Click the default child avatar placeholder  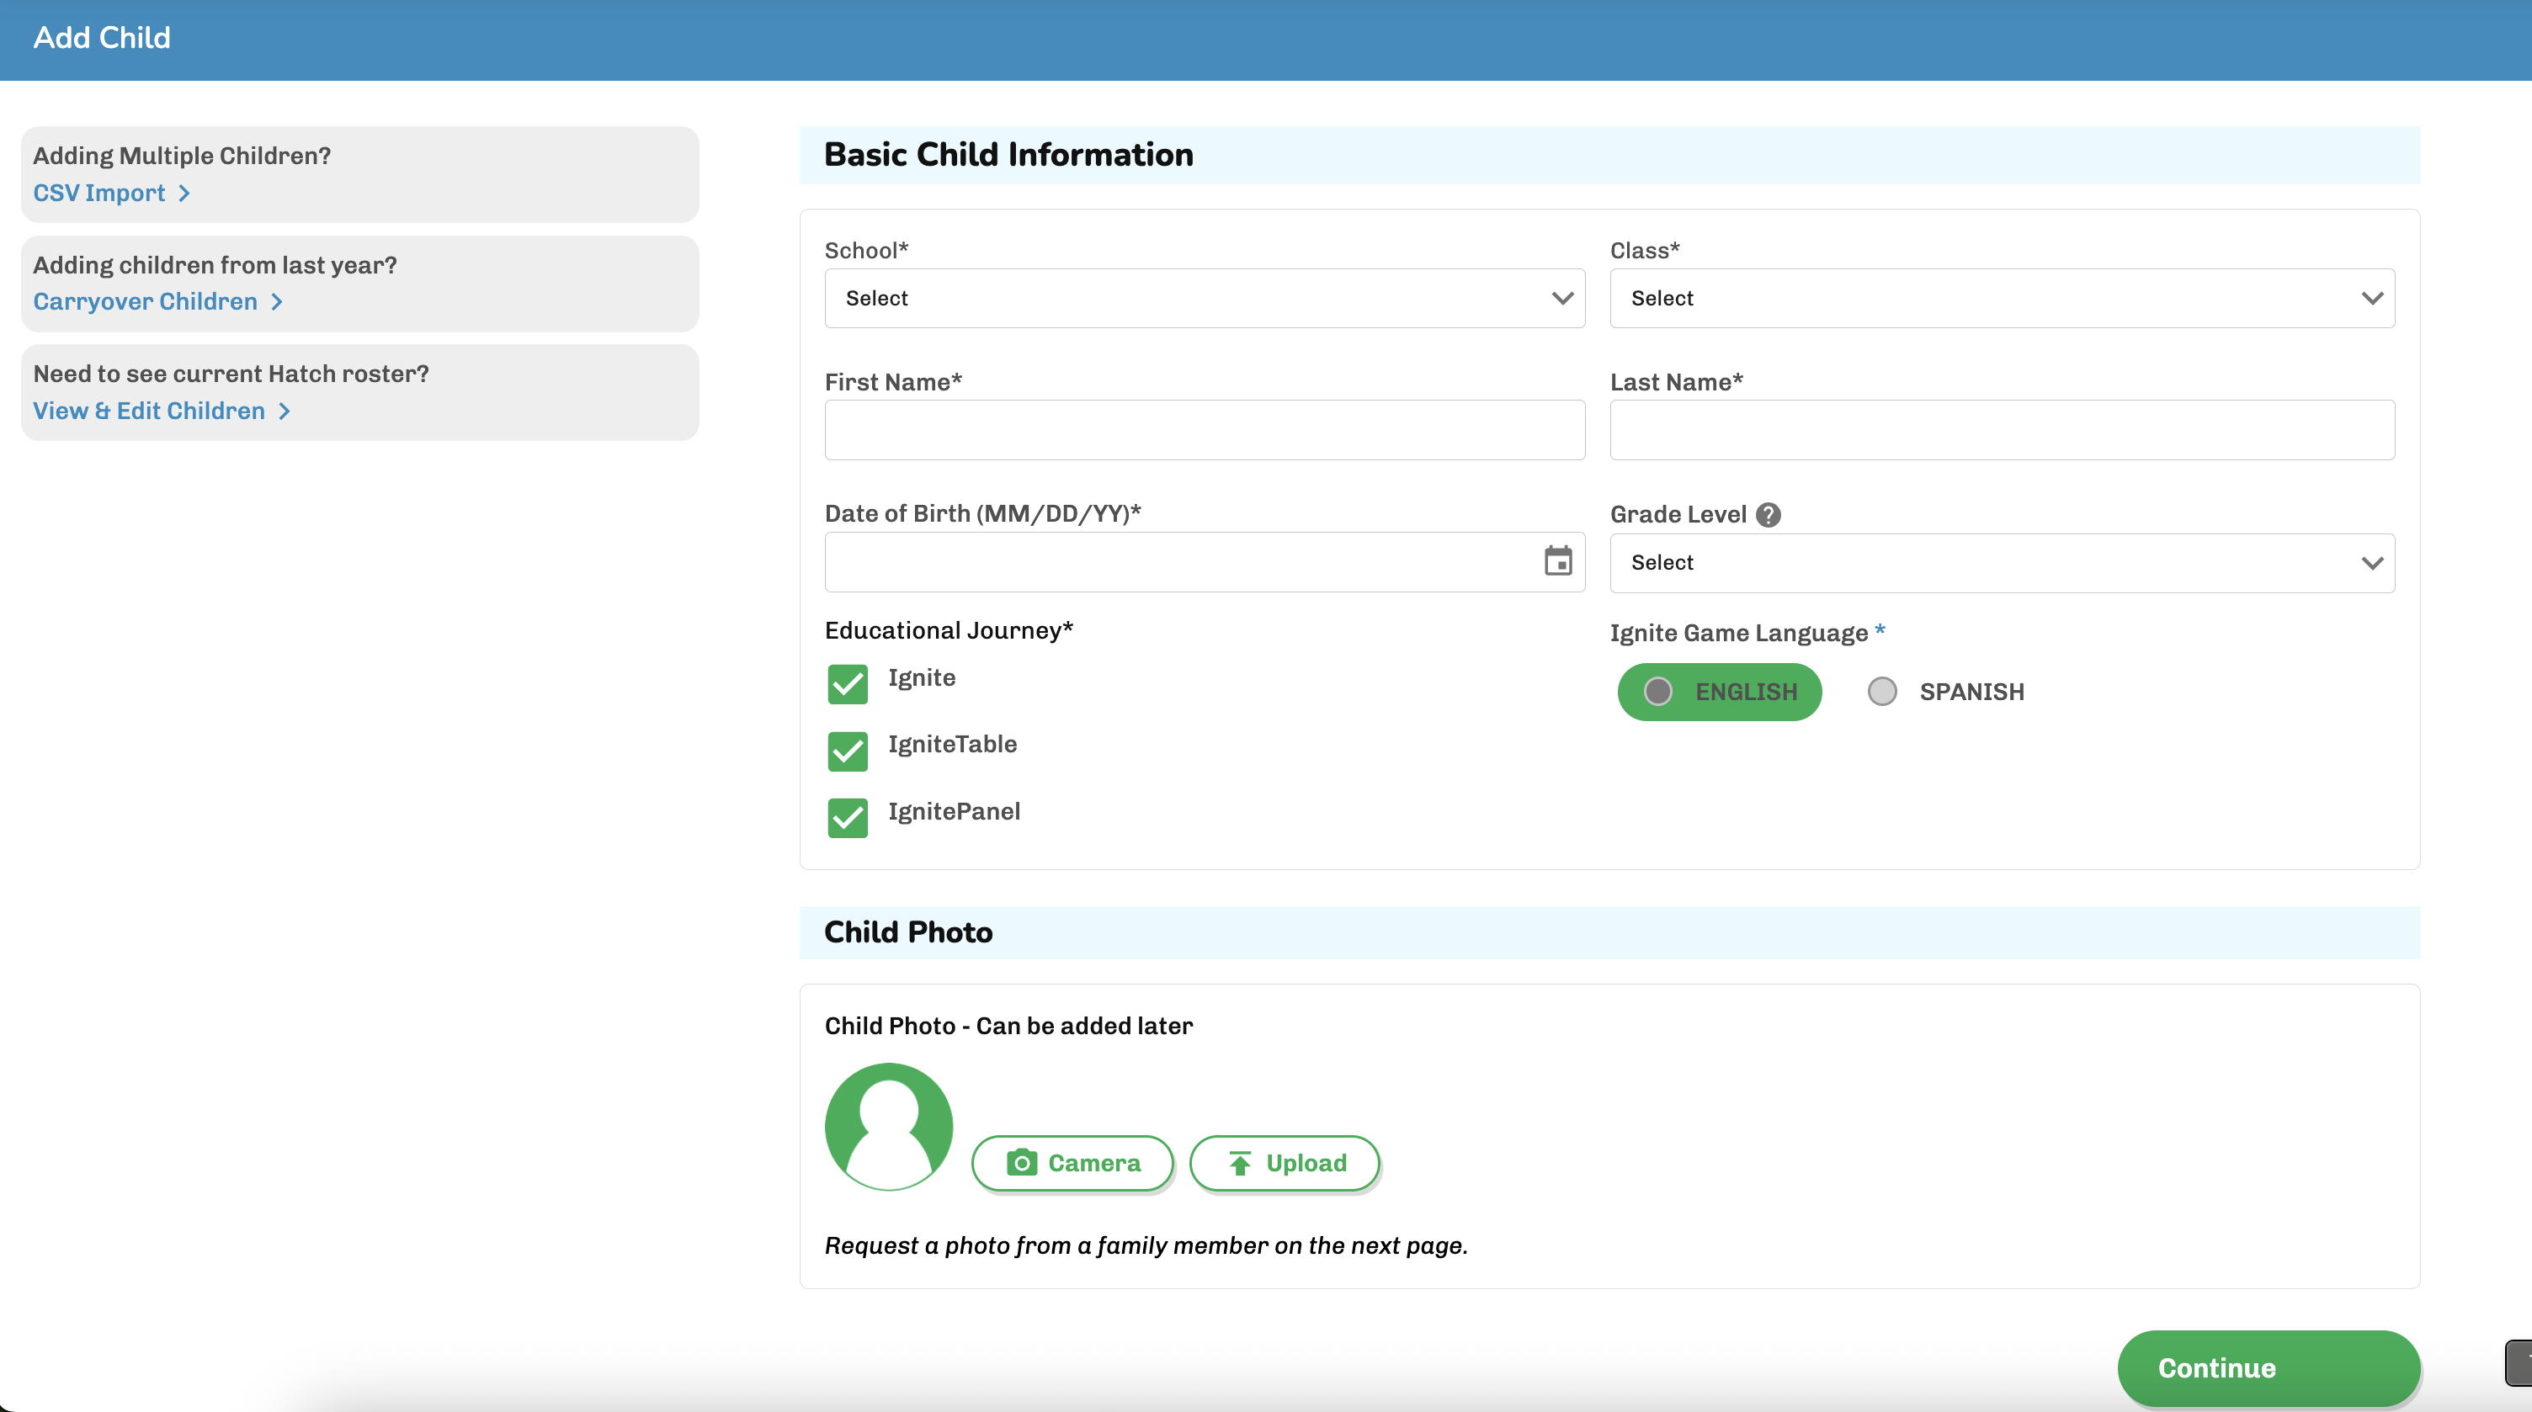point(889,1126)
